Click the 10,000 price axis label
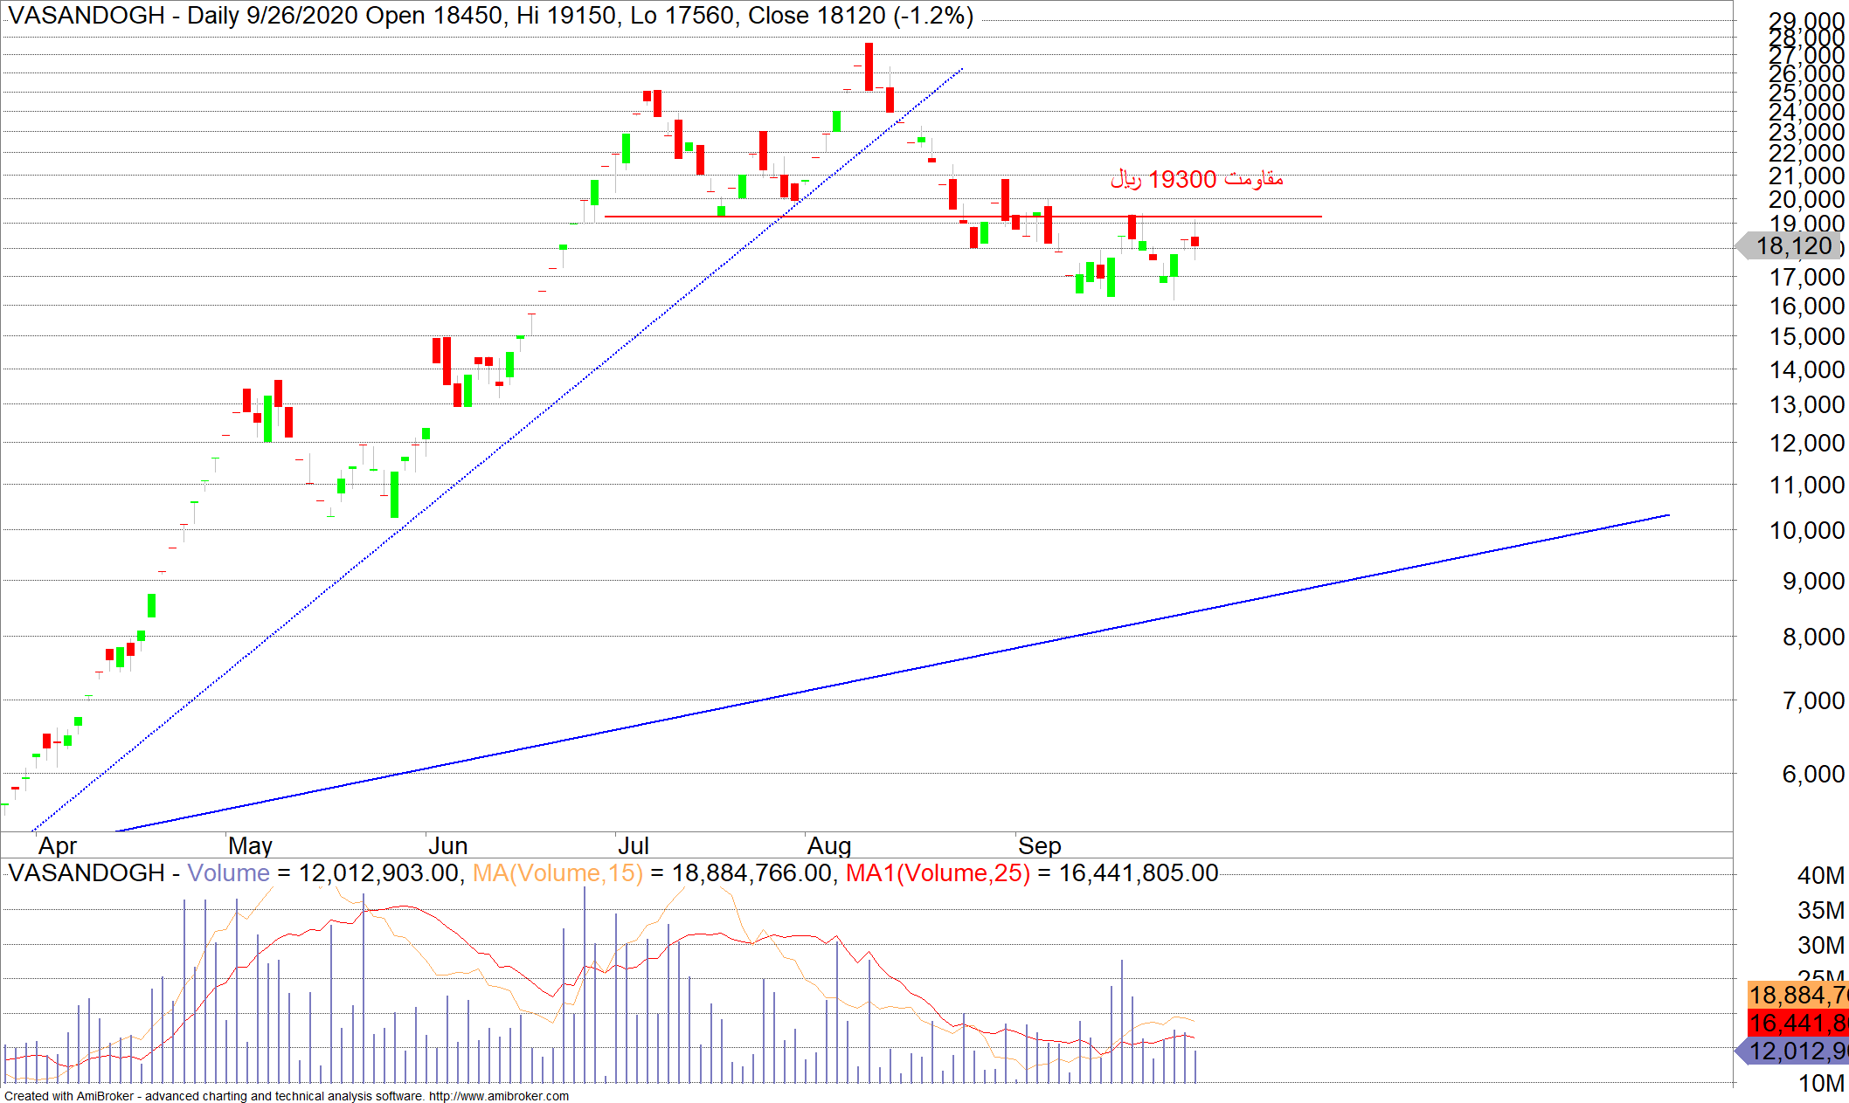This screenshot has height=1103, width=1849. tap(1806, 530)
